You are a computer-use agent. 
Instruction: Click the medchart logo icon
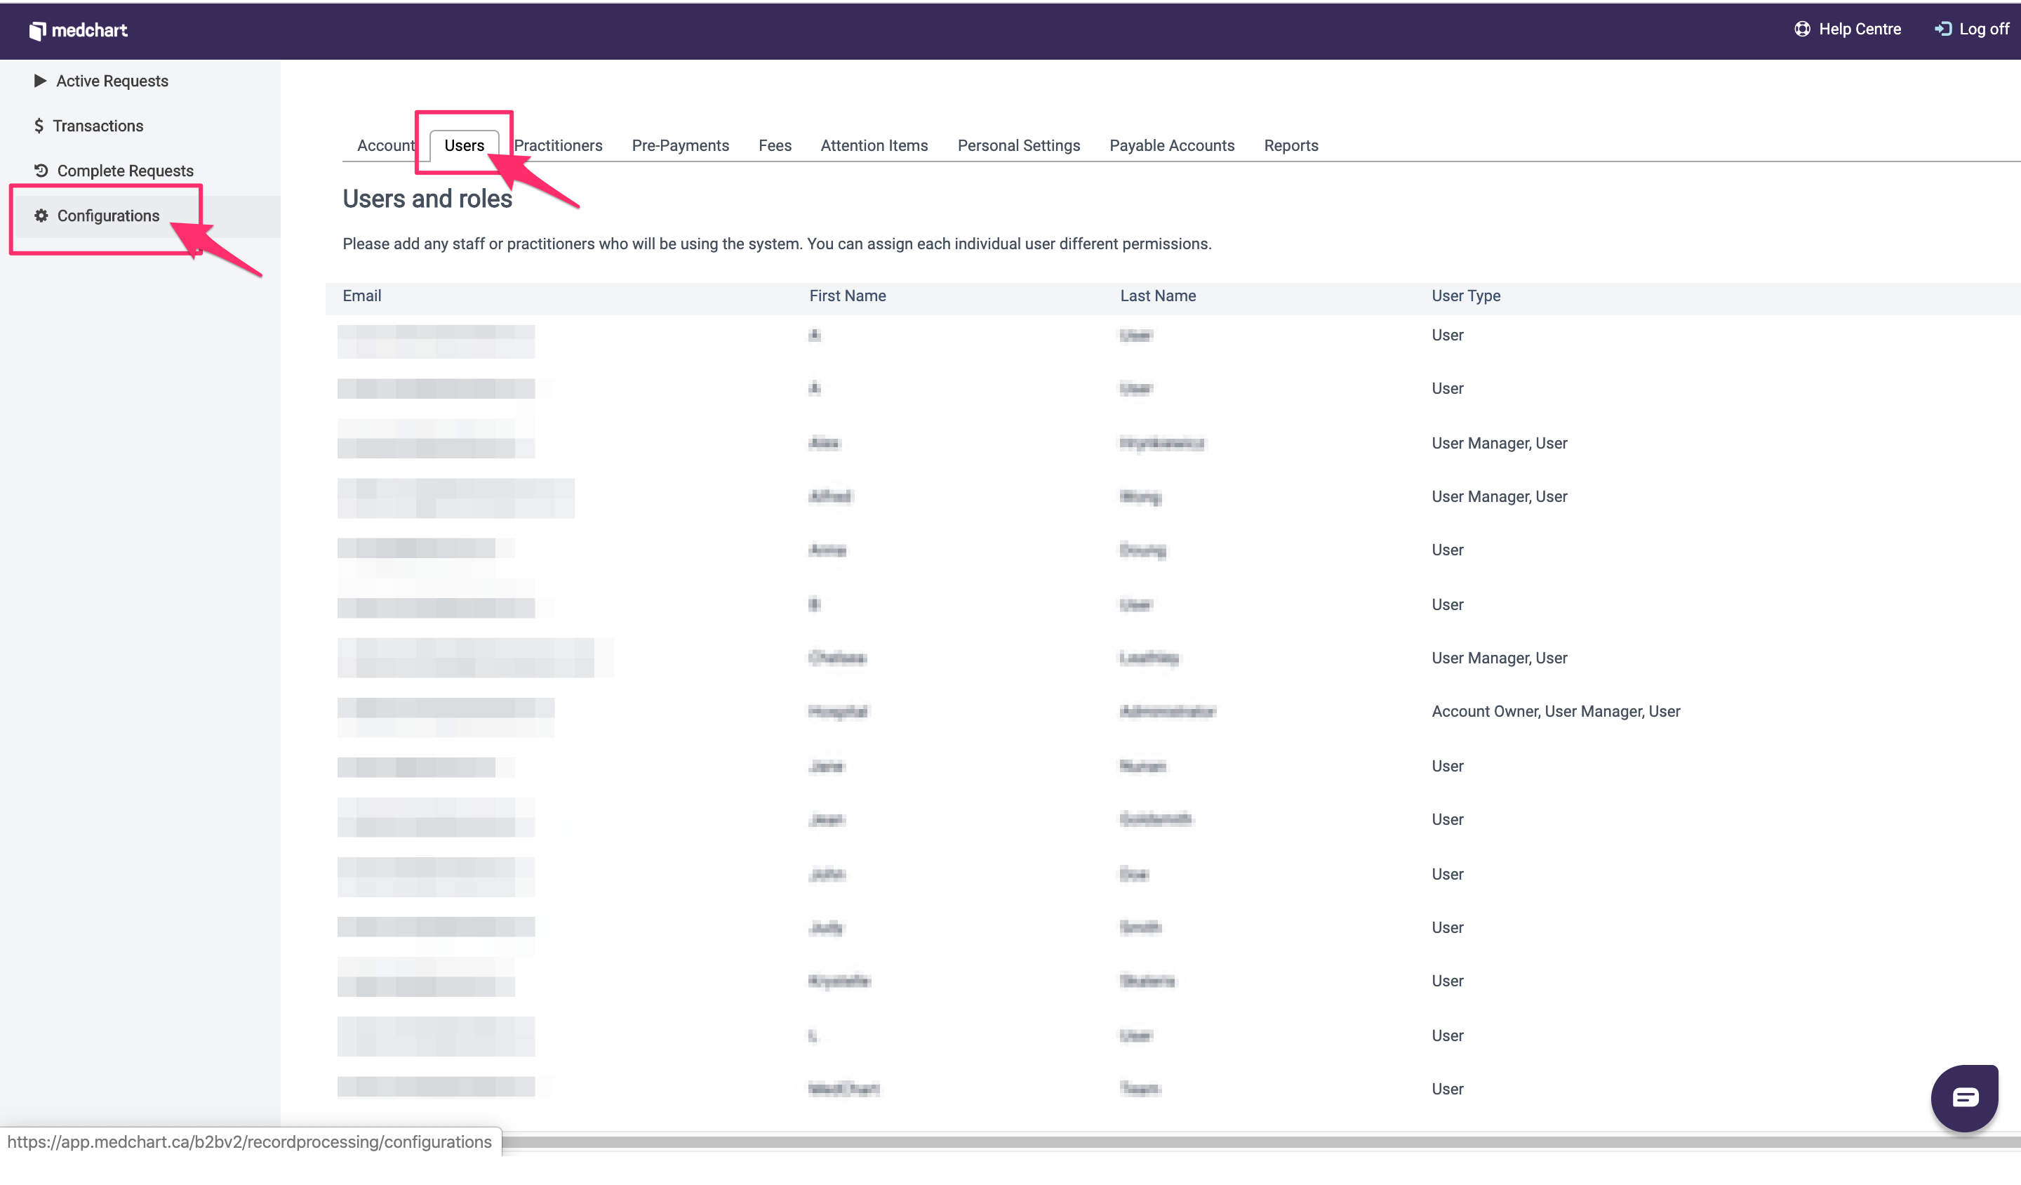click(x=37, y=30)
